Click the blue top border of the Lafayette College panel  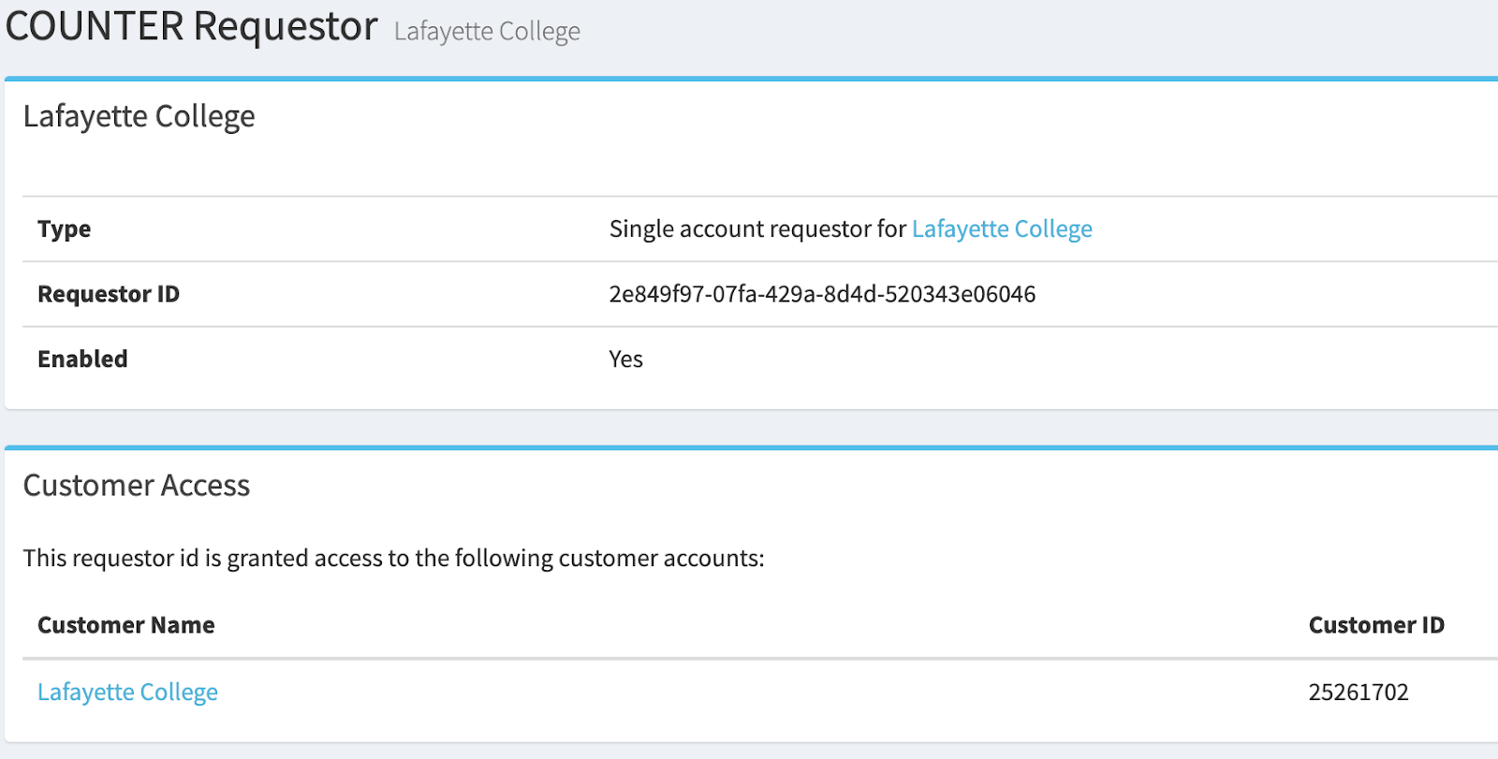pos(749,80)
